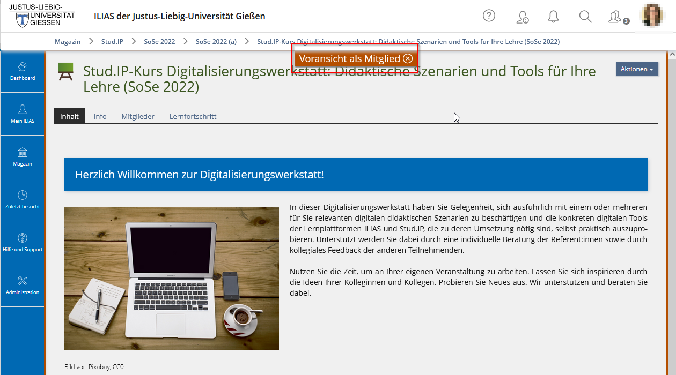Image resolution: width=676 pixels, height=375 pixels.
Task: Click the Stud.IP breadcrumb link
Action: point(112,41)
